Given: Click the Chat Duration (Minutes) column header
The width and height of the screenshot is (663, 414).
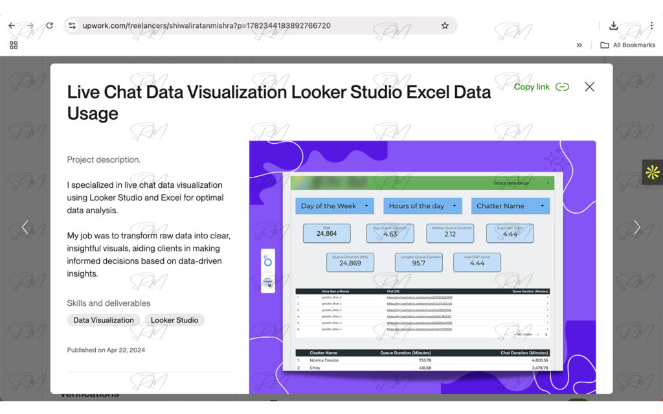Looking at the screenshot, I should [x=524, y=352].
